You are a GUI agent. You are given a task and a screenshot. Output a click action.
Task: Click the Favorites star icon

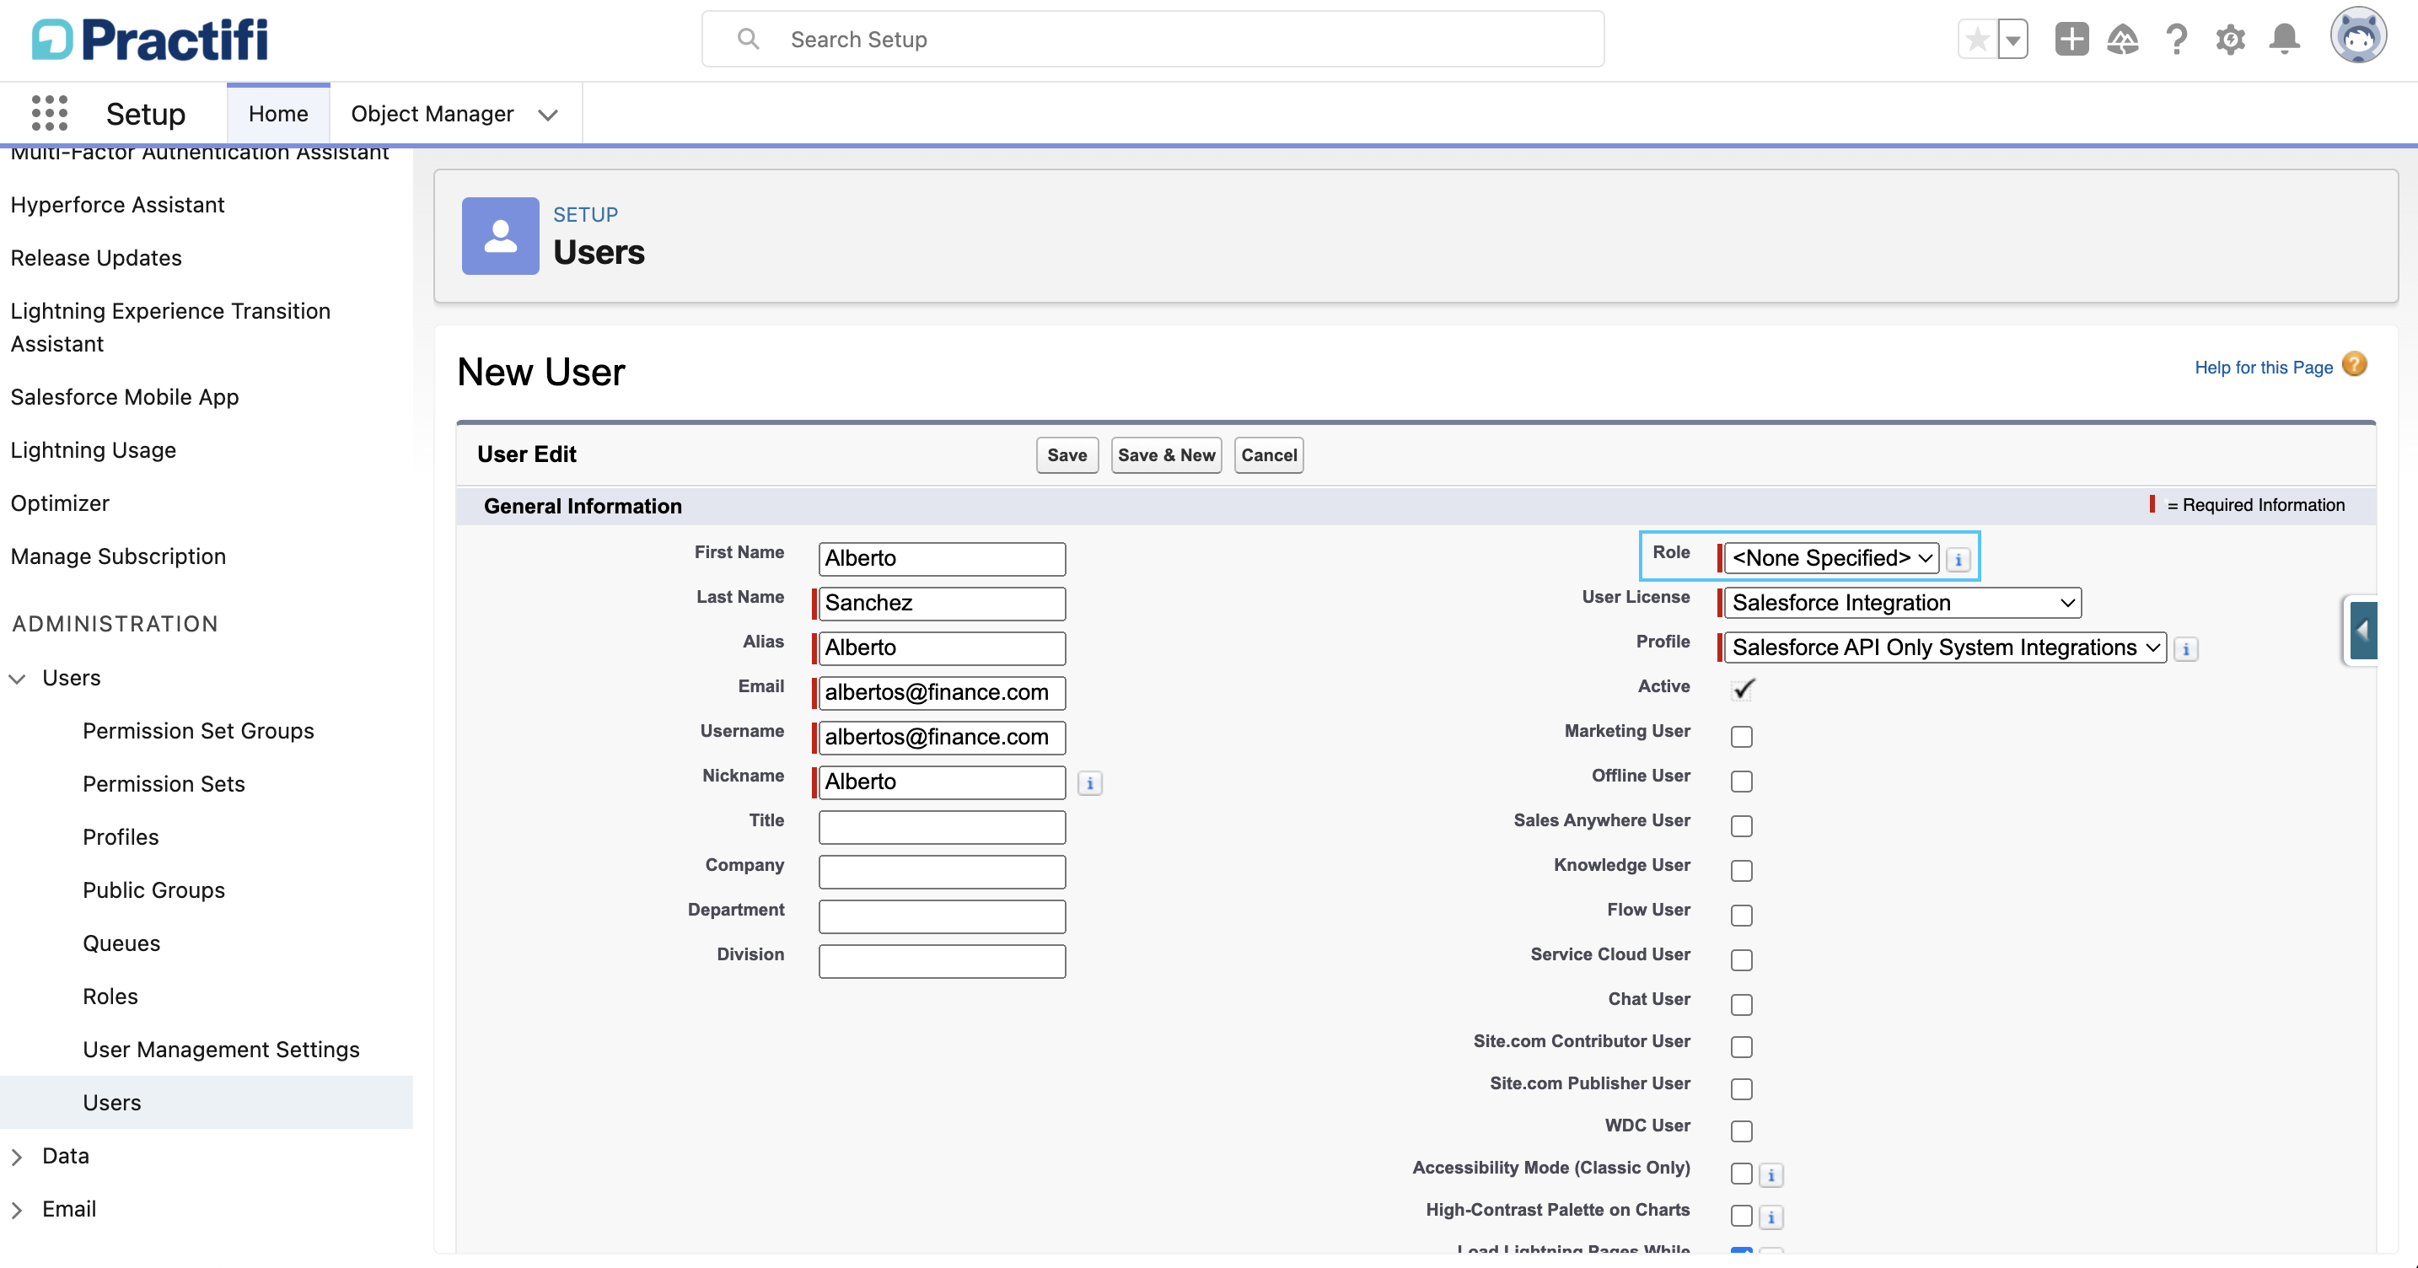coord(1977,40)
